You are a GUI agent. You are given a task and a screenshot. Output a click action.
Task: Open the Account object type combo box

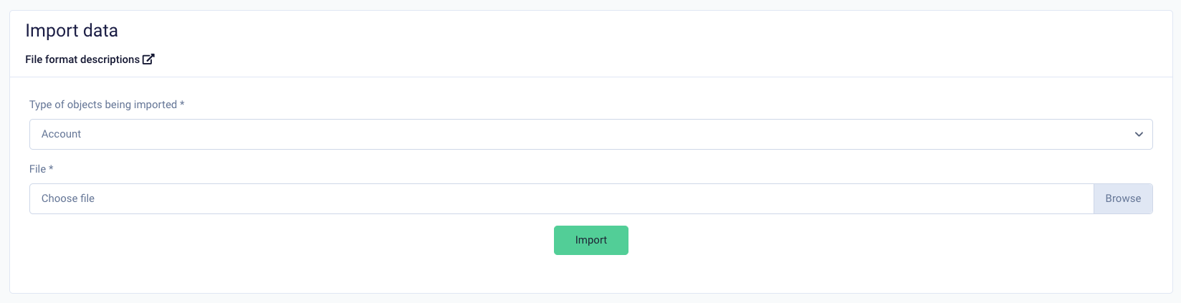pos(590,135)
